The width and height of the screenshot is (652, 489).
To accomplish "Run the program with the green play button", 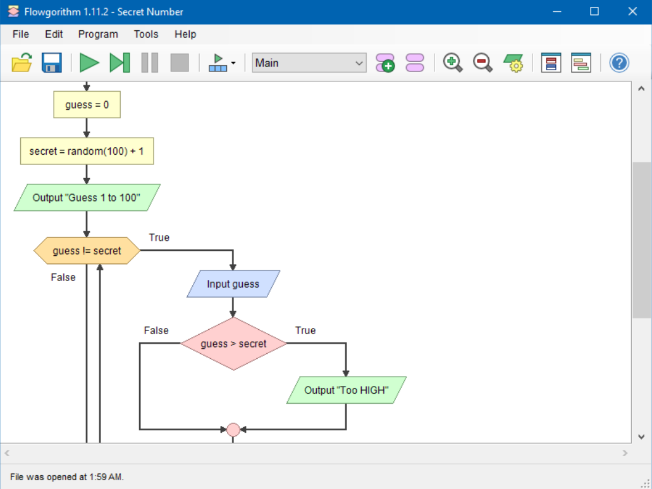I will coord(89,63).
